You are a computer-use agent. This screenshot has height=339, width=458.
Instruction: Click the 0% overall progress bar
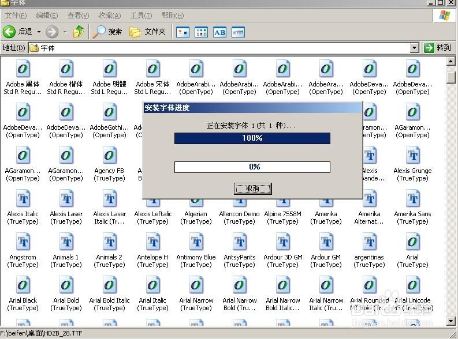click(252, 167)
